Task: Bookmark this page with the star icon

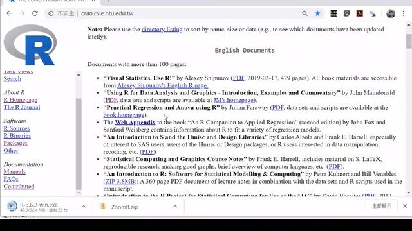Action: tap(317, 13)
